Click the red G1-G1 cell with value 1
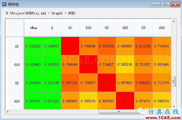The image size is (182, 120). [70, 46]
